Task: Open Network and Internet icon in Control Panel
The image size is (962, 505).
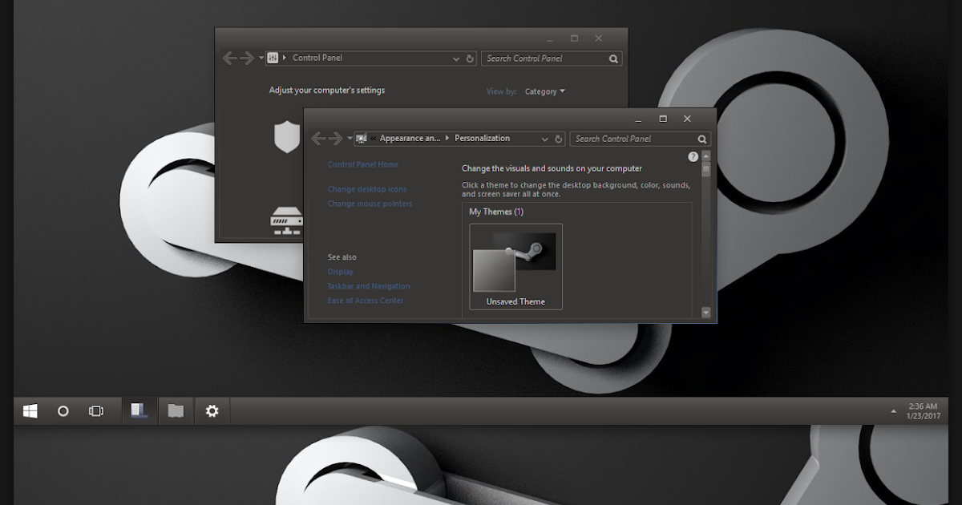Action: click(286, 220)
